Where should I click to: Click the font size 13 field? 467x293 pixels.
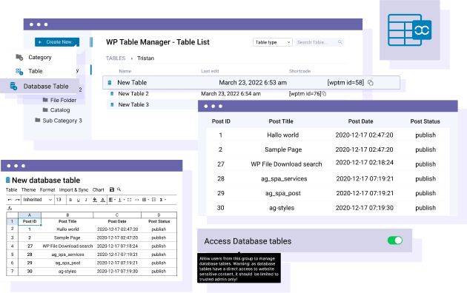point(59,200)
